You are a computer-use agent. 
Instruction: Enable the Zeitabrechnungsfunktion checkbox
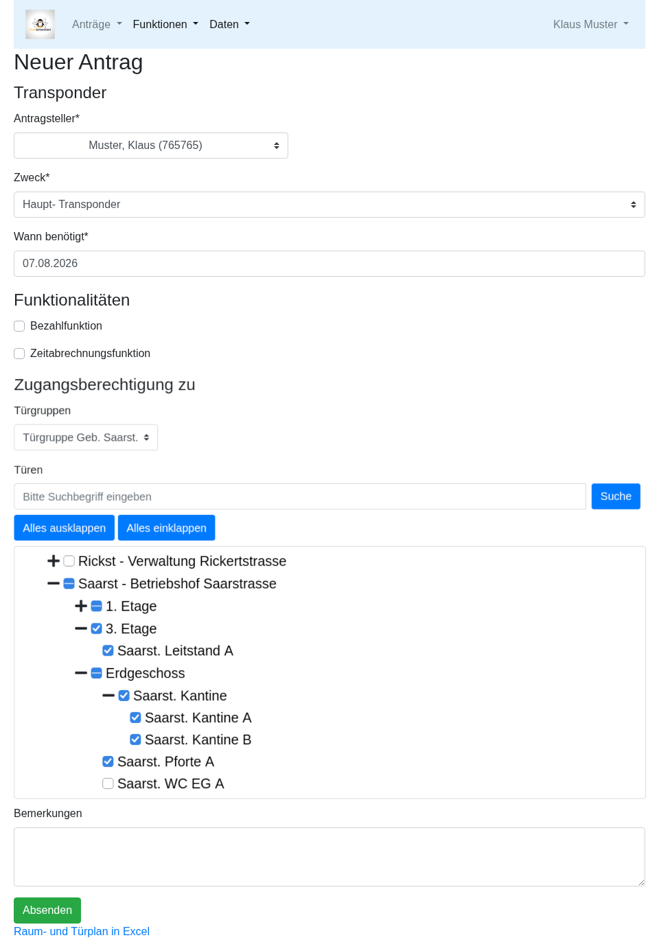tap(19, 354)
